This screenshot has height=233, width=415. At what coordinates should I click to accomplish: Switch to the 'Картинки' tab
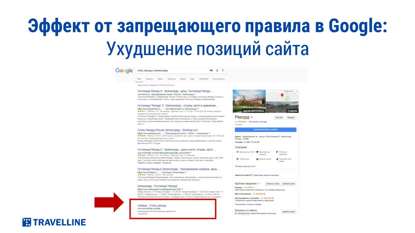(x=171, y=79)
